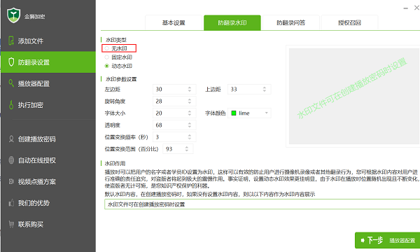
Task: Click the 下一步 播放器配置 button
Action: tap(387, 240)
